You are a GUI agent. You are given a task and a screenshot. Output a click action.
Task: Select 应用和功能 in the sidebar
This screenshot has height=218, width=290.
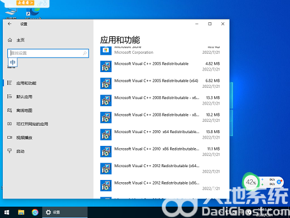pos(26,83)
